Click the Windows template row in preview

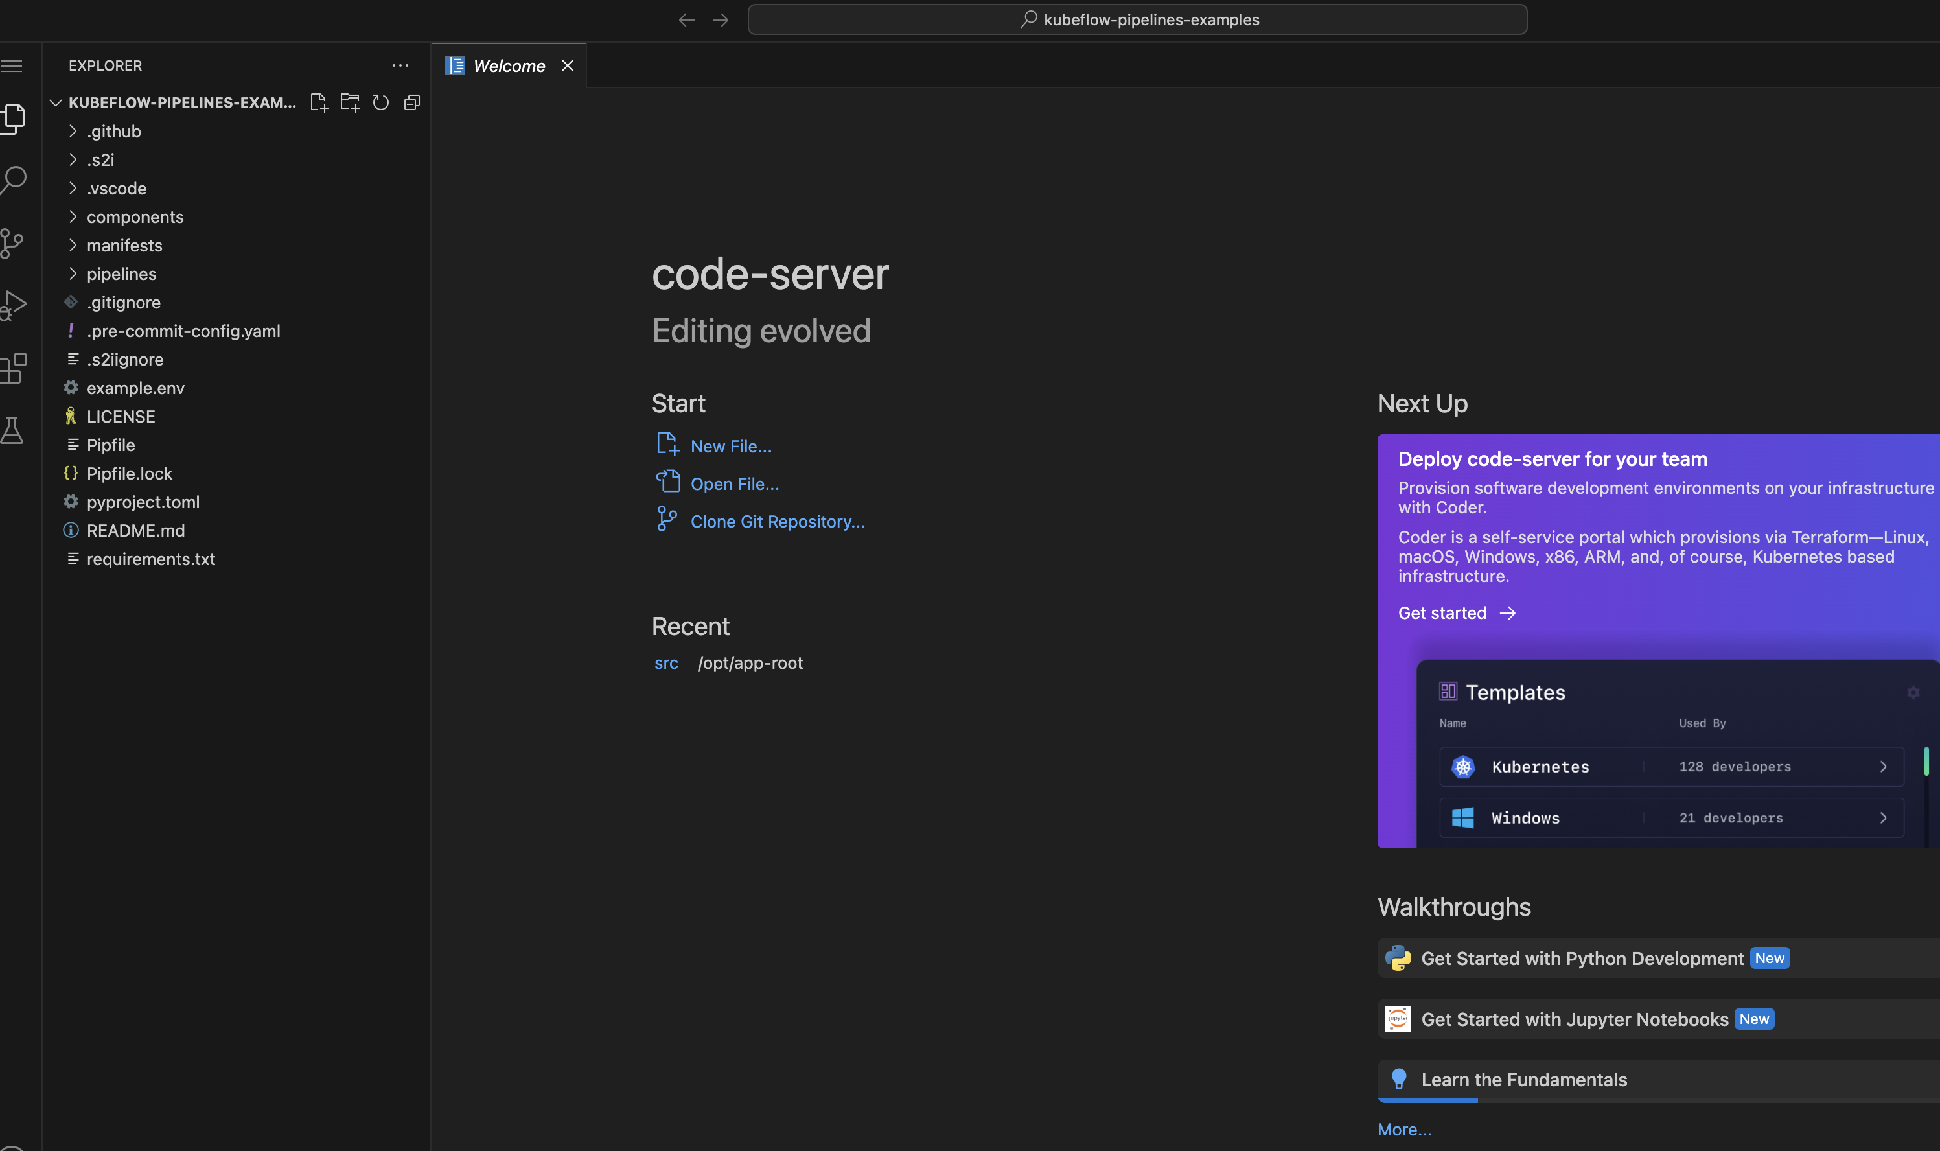click(1672, 819)
